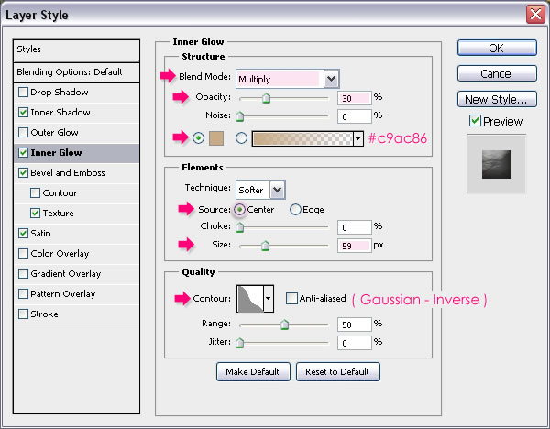Expand the gradient picker arrow

(x=357, y=139)
